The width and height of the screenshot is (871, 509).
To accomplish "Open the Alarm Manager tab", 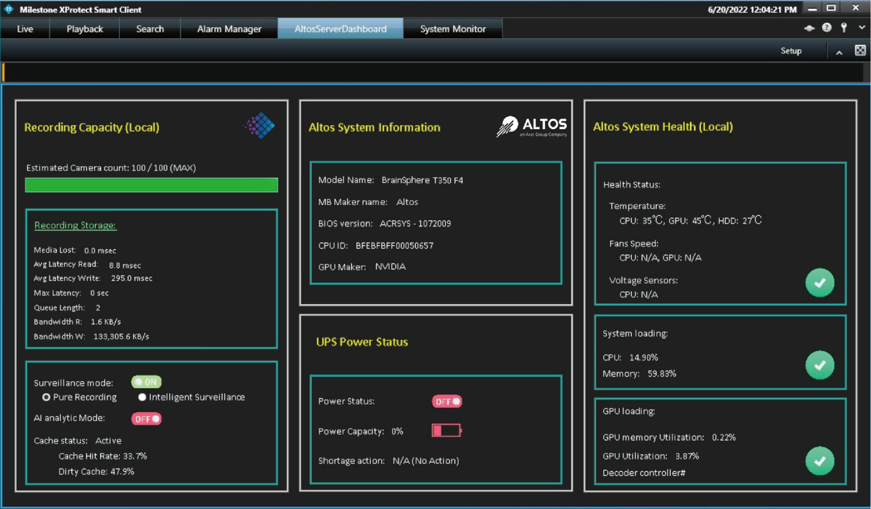I will coord(229,29).
